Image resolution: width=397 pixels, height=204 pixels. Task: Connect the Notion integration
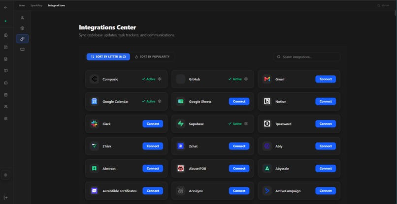pyautogui.click(x=326, y=101)
